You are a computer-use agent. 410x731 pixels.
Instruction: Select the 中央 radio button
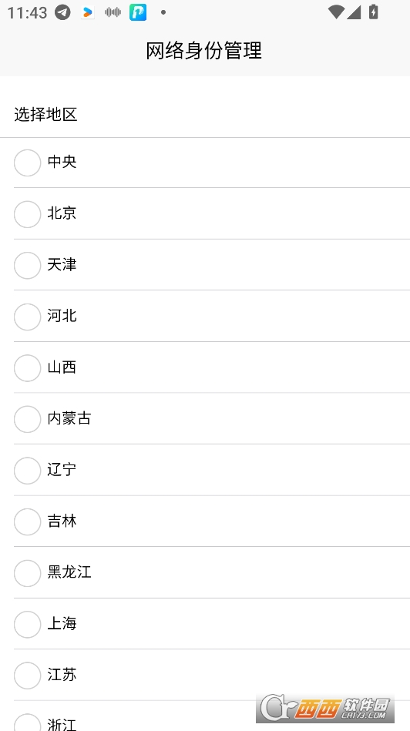coord(27,163)
